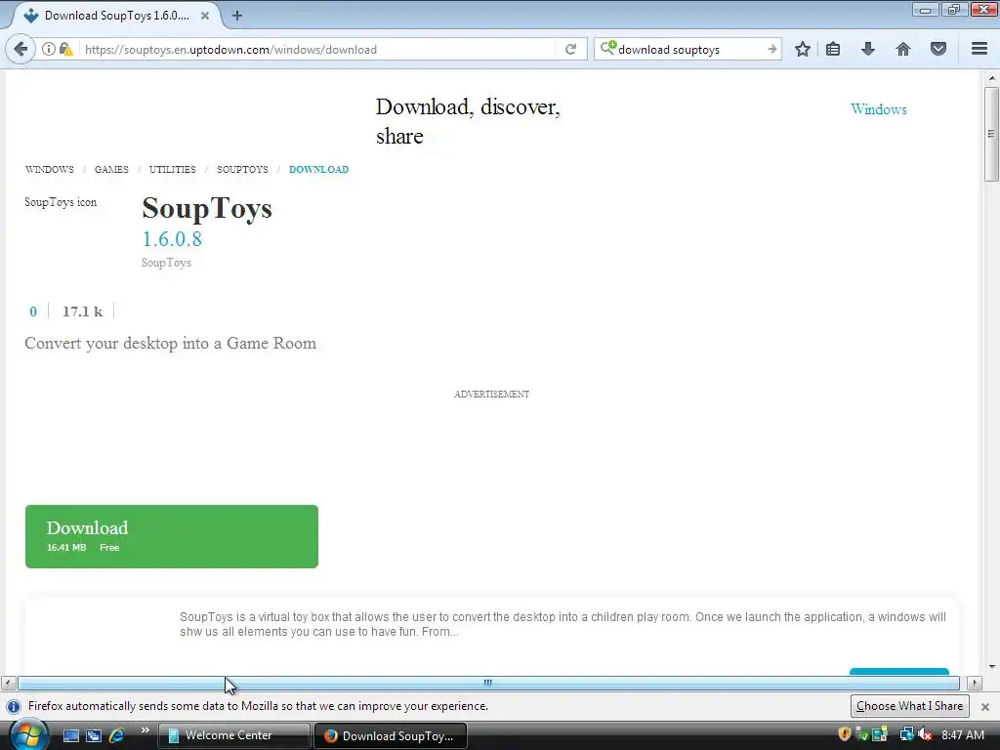Click the 0 rating count

tap(33, 312)
